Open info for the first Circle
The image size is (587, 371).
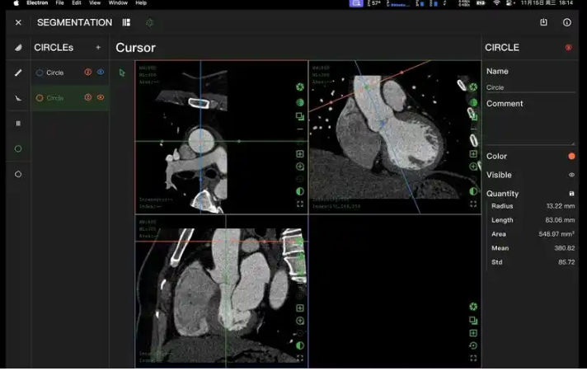[x=88, y=72]
